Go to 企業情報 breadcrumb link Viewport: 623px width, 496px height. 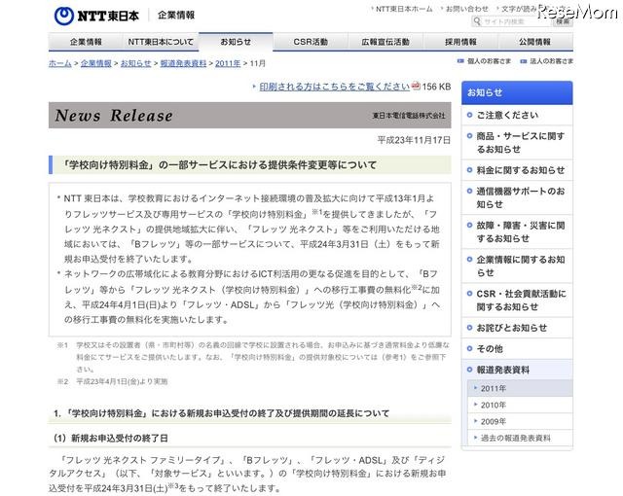point(96,63)
